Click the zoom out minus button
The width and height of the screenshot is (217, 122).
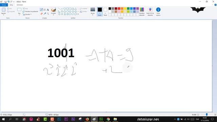point(198,115)
